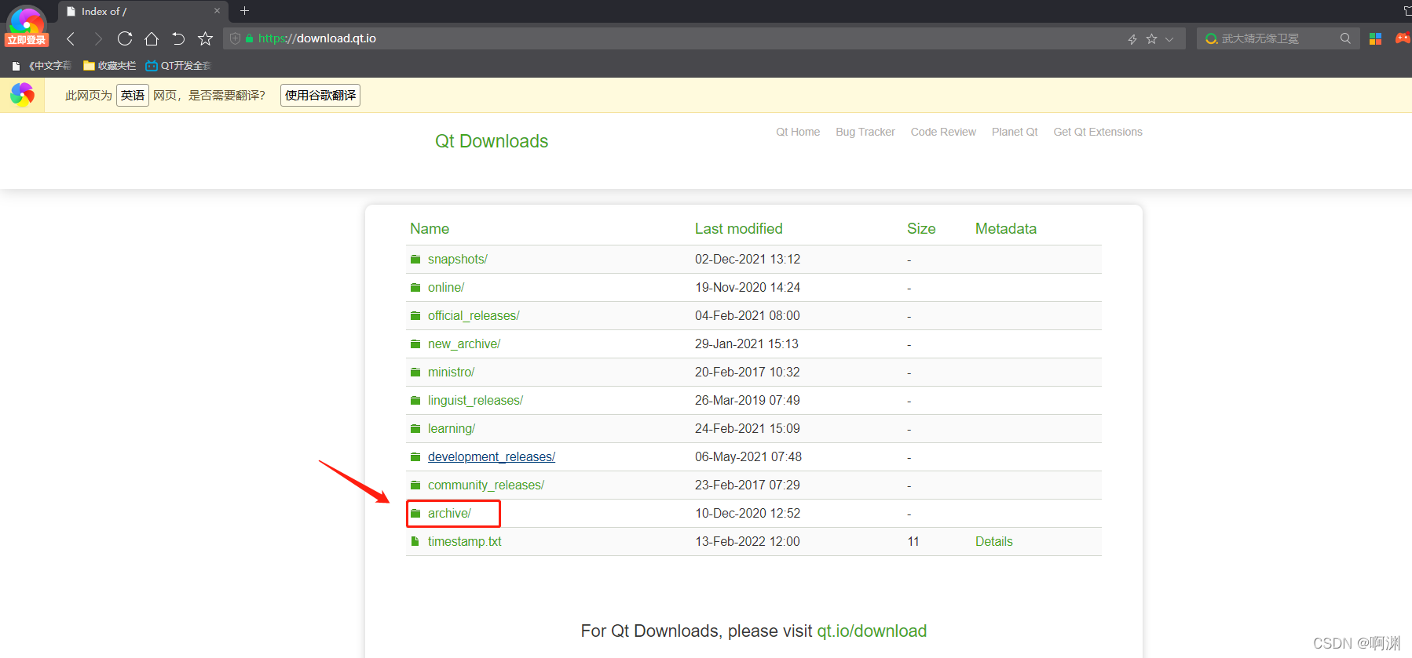
Task: Open the browser home page icon
Action: [x=152, y=38]
